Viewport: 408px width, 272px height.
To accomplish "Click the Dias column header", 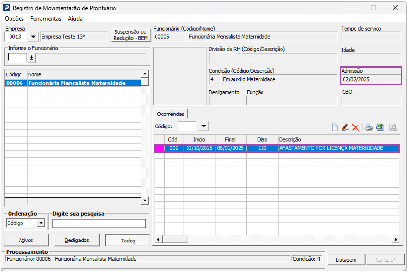I will (262, 139).
